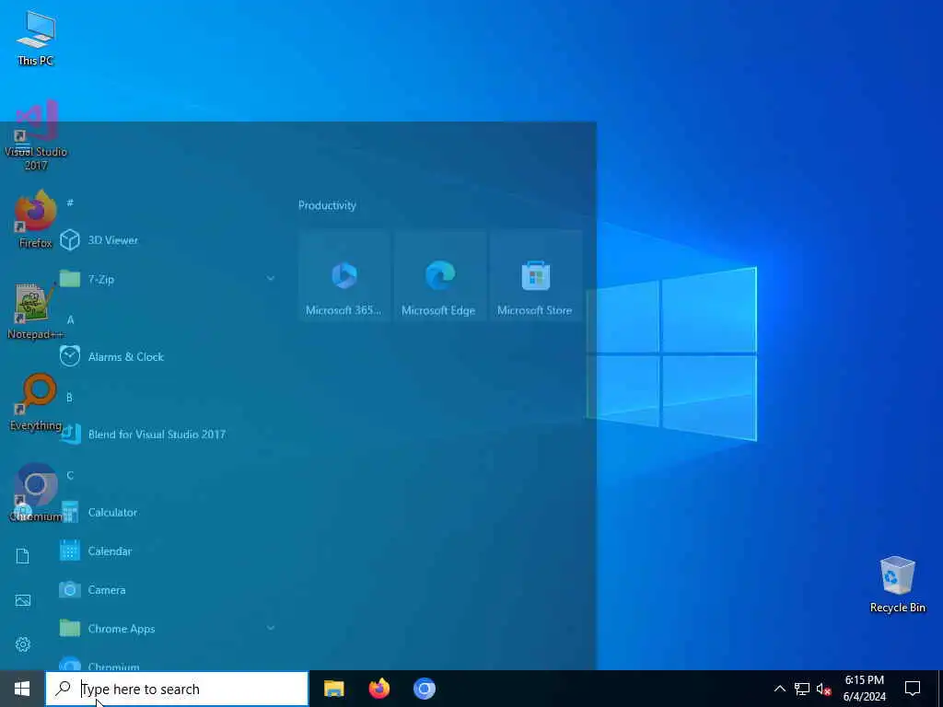Open the Chrome Apps folder entry
The width and height of the screenshot is (943, 707).
pyautogui.click(x=169, y=629)
